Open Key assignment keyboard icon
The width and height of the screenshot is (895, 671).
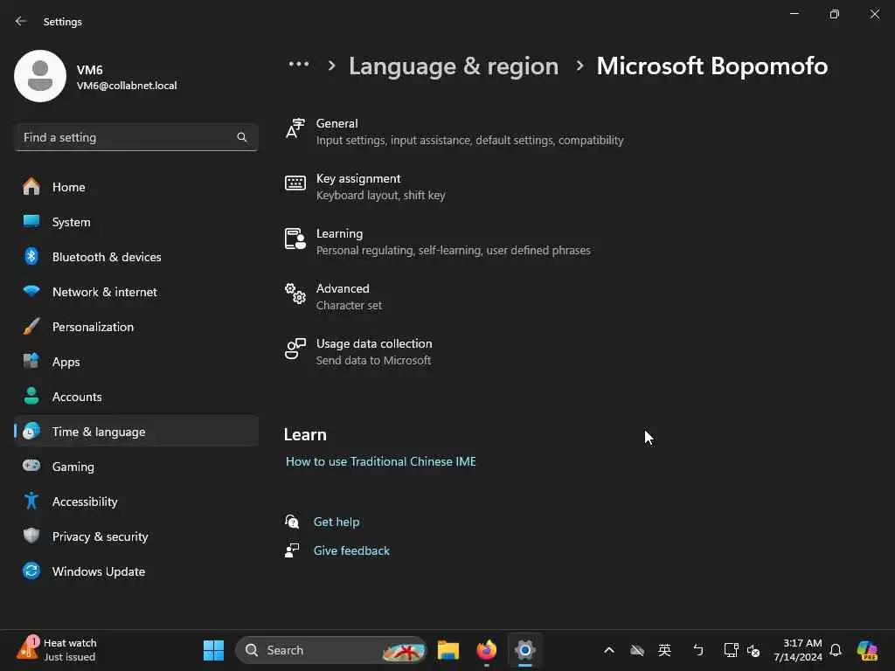click(295, 183)
